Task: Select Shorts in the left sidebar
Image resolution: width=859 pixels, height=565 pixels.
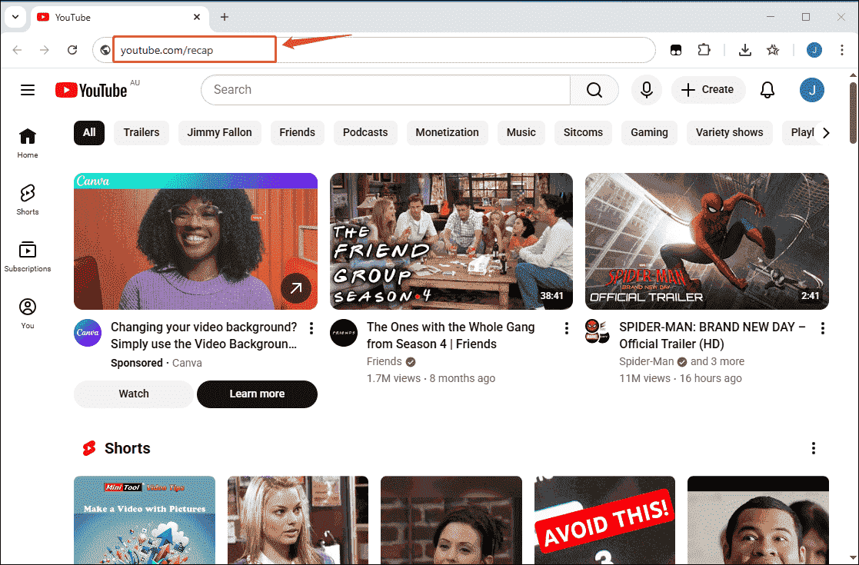Action: pyautogui.click(x=28, y=199)
